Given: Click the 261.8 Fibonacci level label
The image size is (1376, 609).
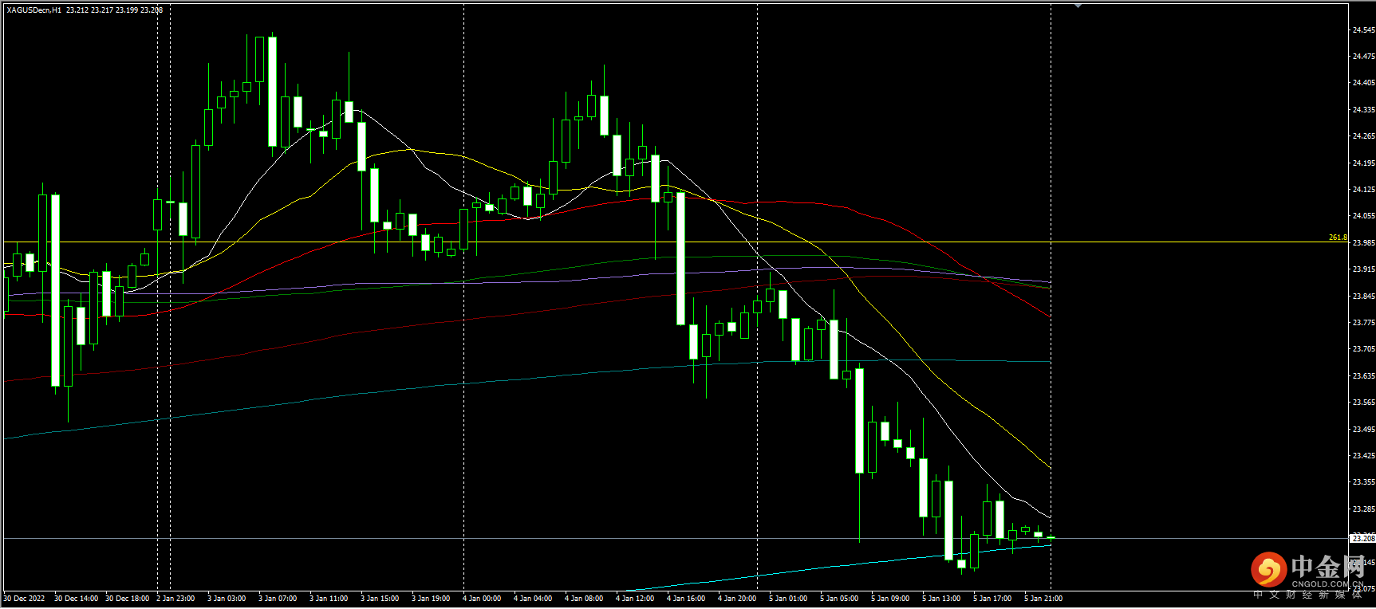Looking at the screenshot, I should coord(1337,238).
